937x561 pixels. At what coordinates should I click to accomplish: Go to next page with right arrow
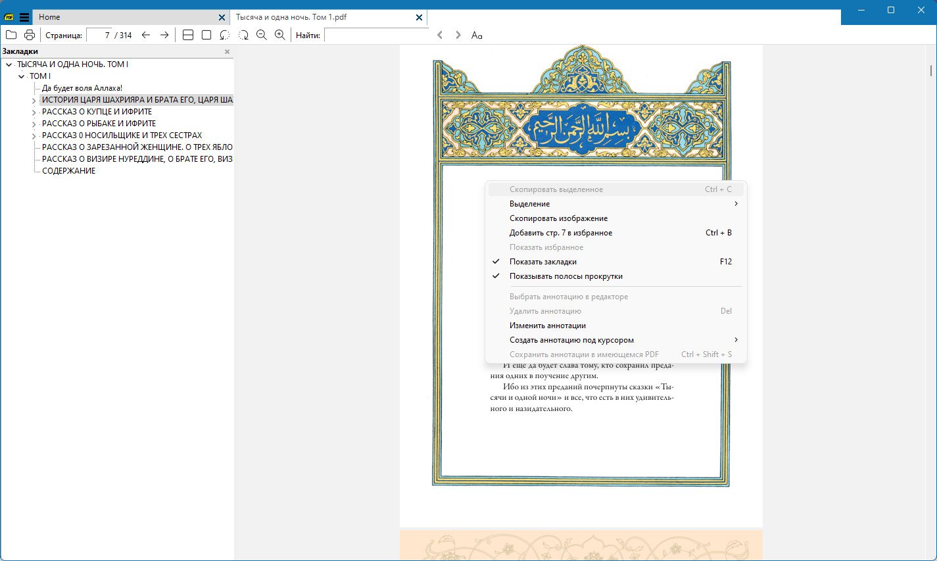(164, 35)
